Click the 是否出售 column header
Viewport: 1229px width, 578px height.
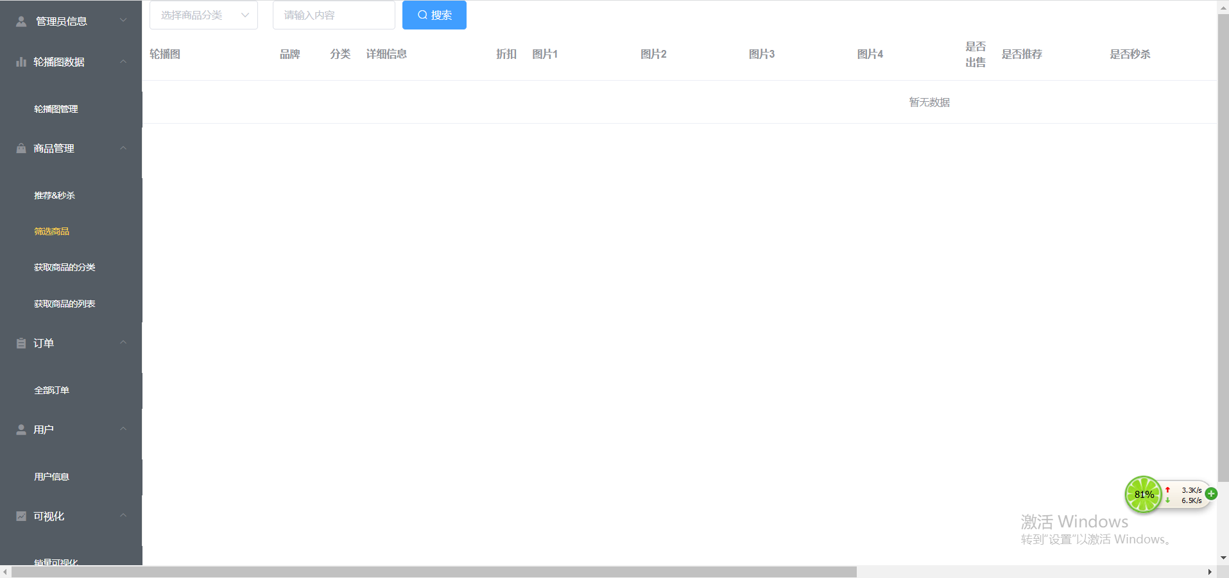[976, 54]
